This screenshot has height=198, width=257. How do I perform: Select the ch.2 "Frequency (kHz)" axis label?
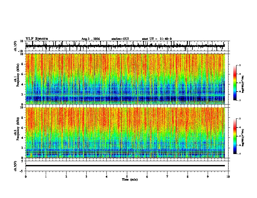18,129
